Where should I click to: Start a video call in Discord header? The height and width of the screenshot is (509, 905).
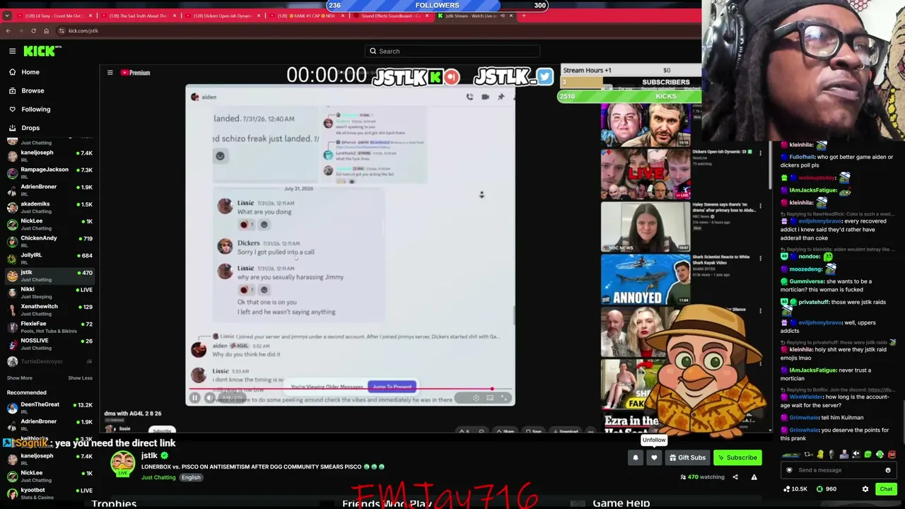(x=485, y=97)
